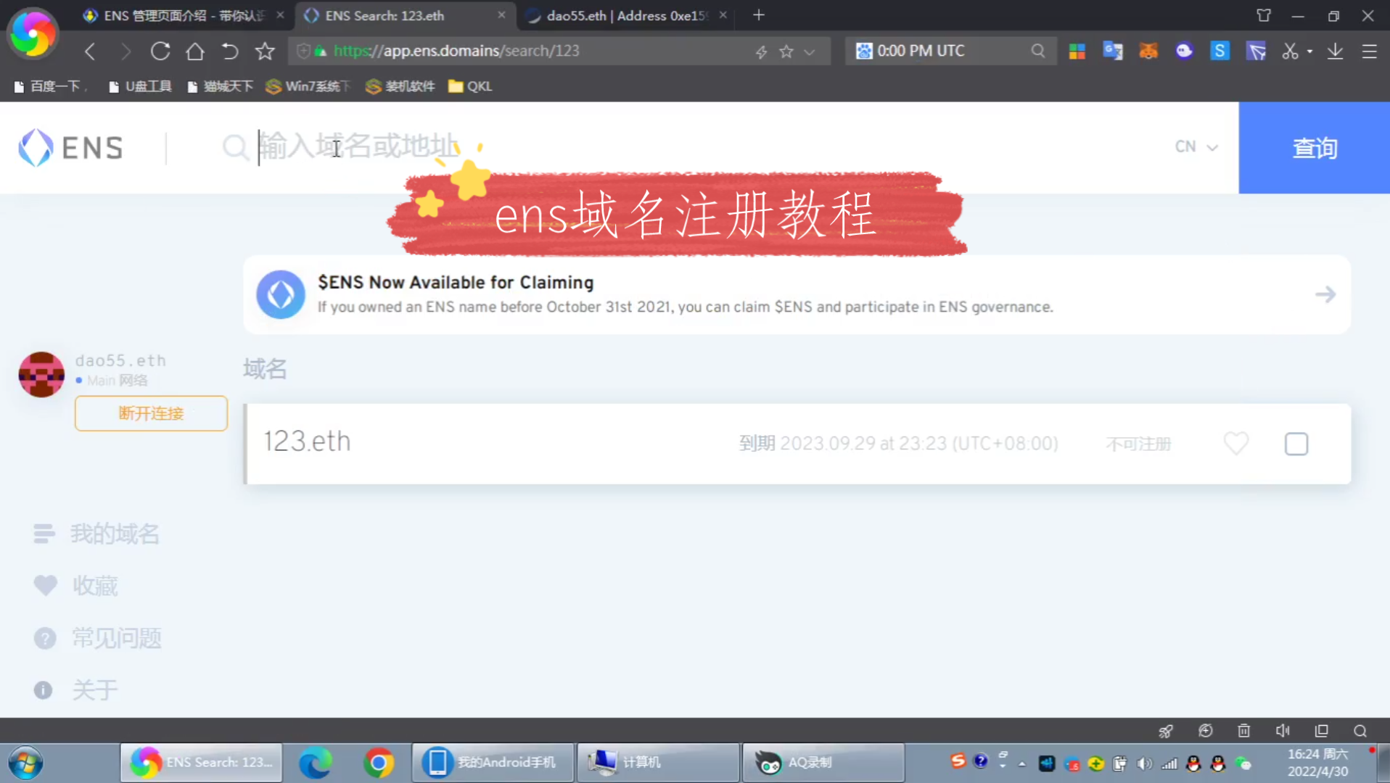The image size is (1390, 783).
Task: Close the ENS Search: 123.eth tab
Action: [501, 15]
